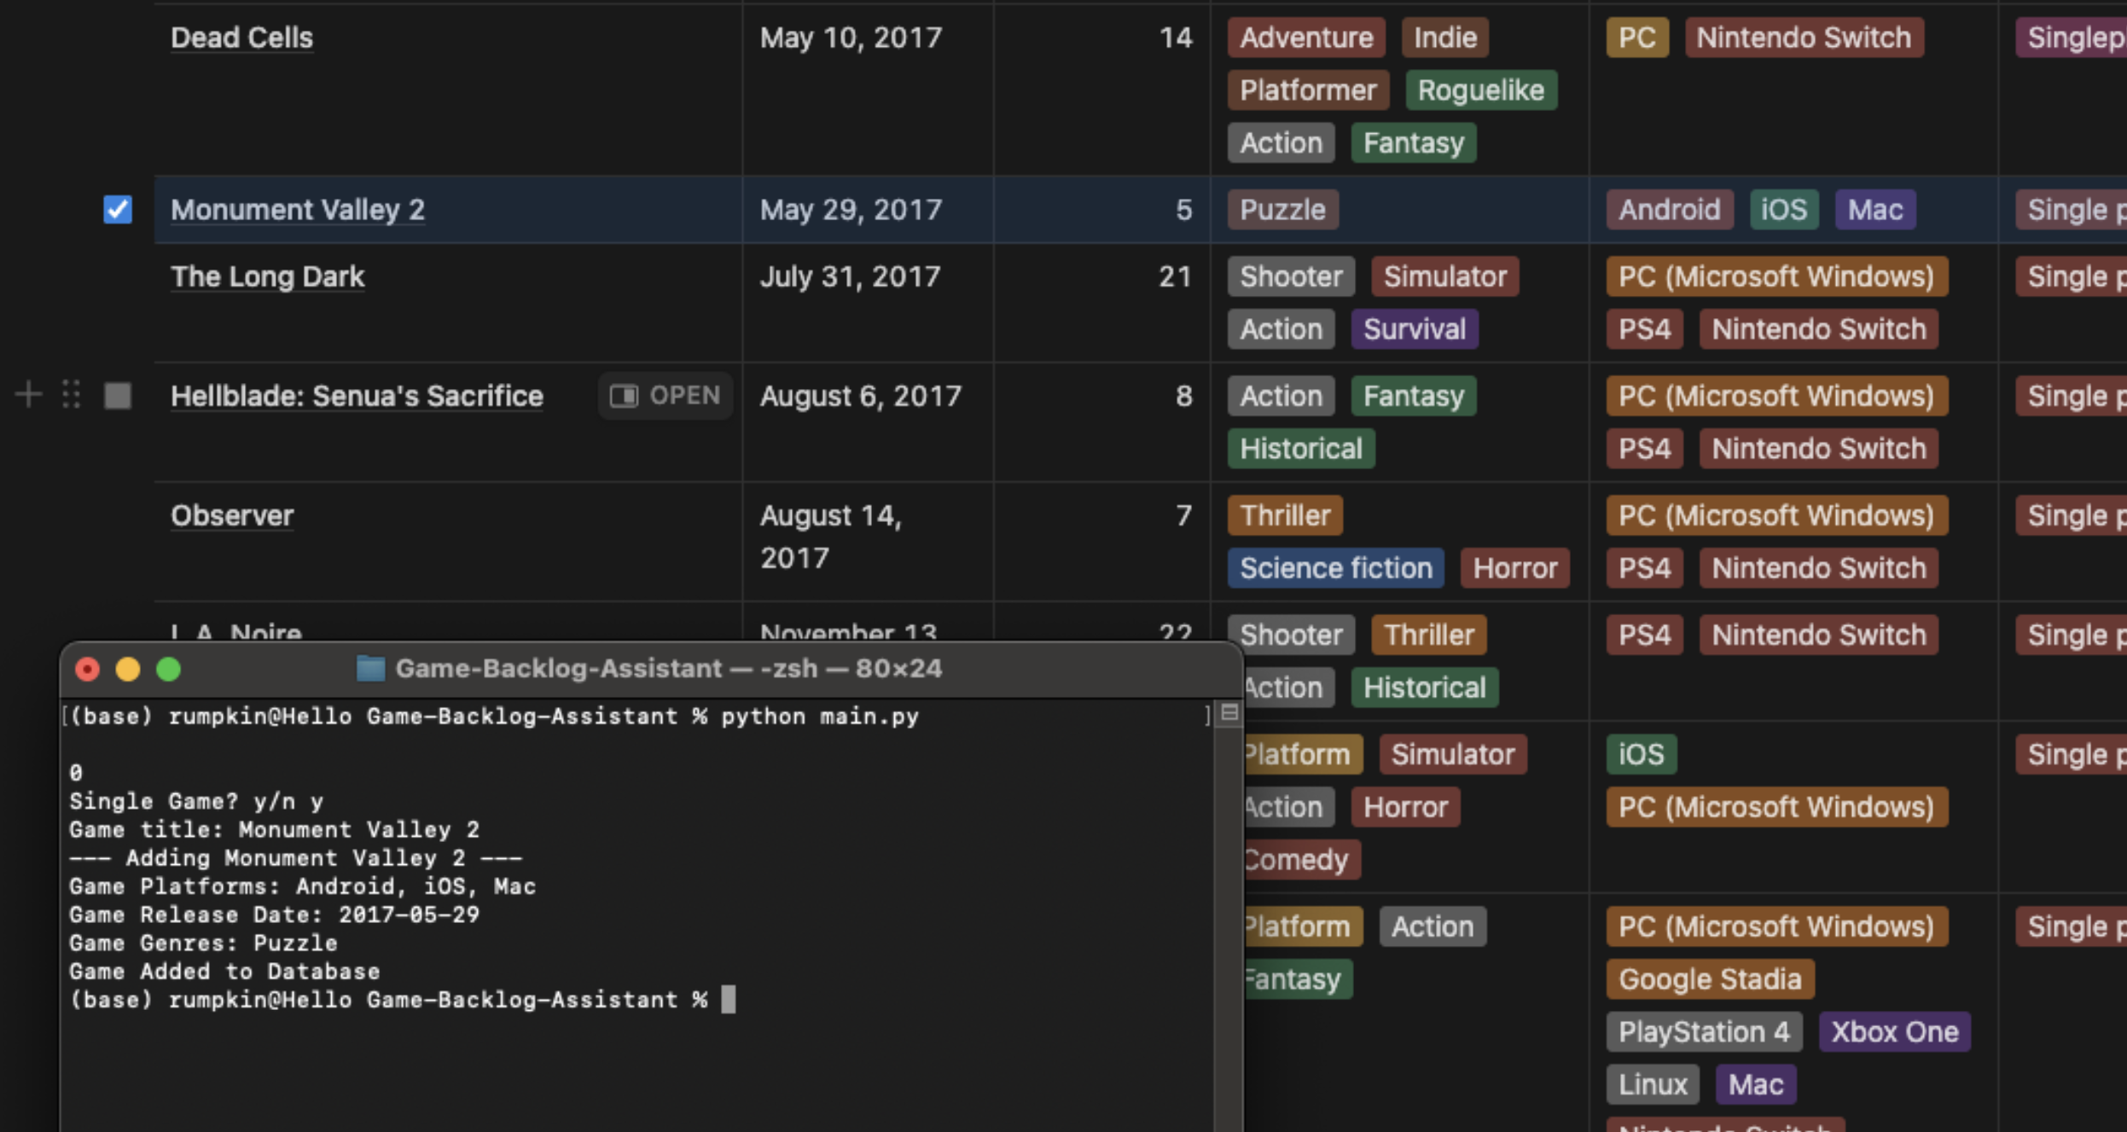
Task: Open the Hellblade: Senua's Sacrifice page
Action: [357, 396]
